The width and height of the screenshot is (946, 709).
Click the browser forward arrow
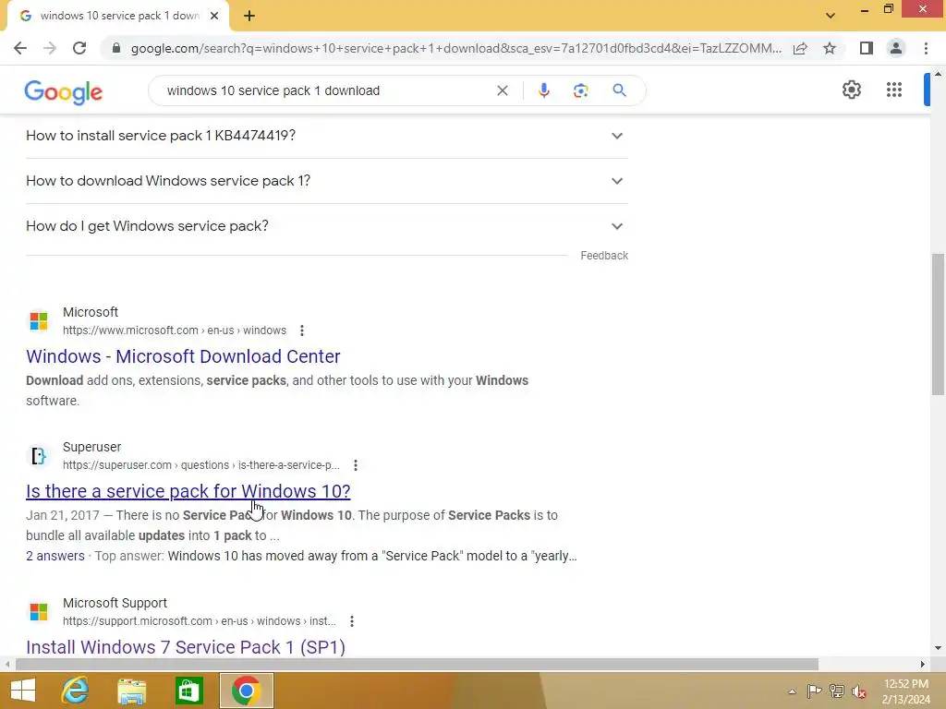50,48
